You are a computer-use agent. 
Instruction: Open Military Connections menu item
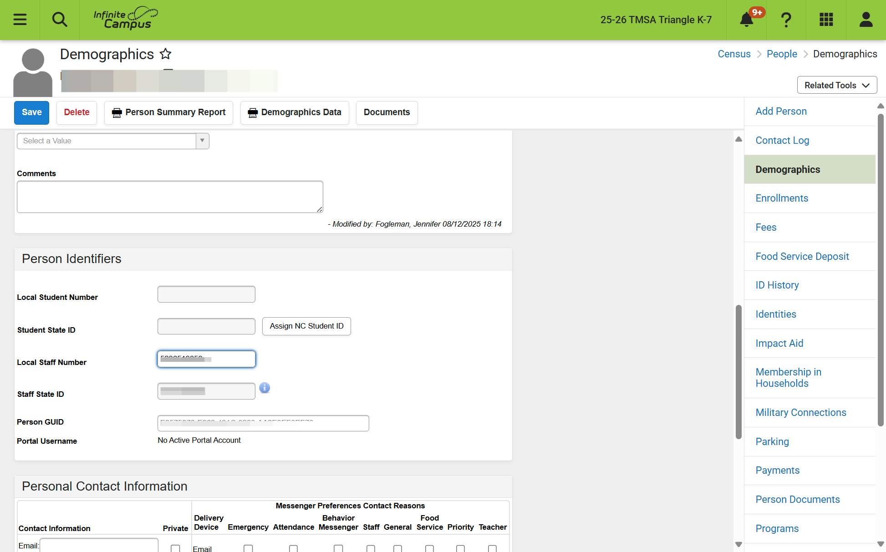tap(801, 413)
